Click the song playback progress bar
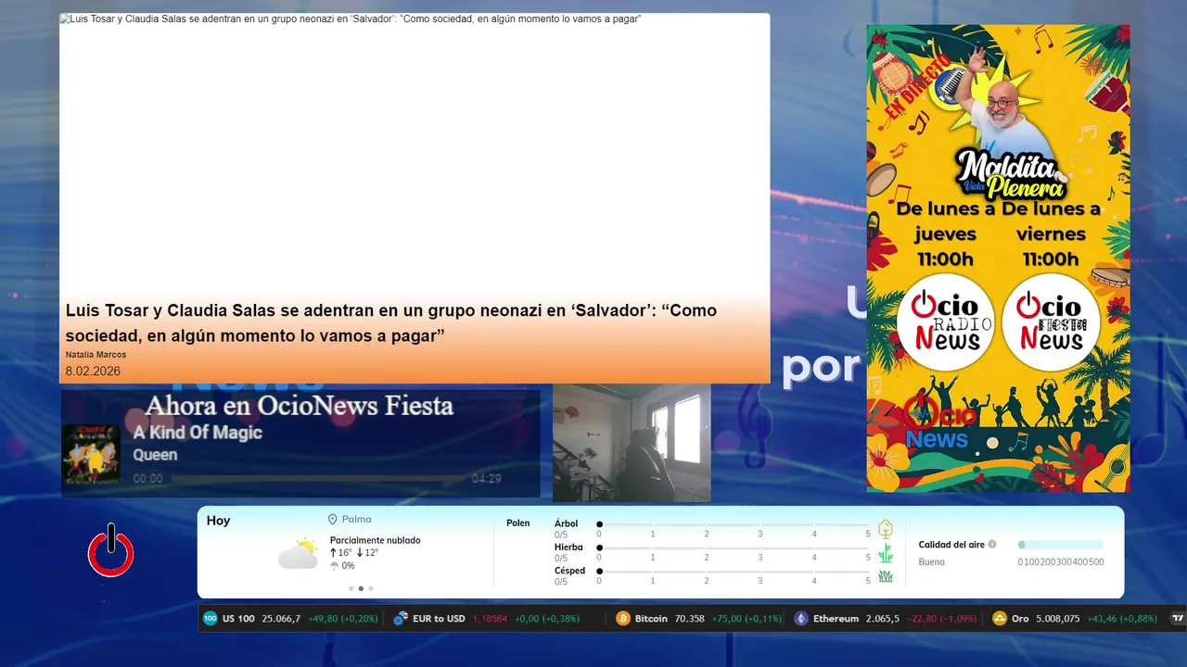 coord(319,479)
